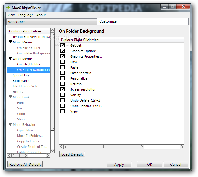Select the Move To Folder... entry

30,136
